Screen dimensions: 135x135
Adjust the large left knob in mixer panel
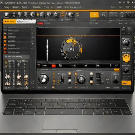click(x=44, y=79)
